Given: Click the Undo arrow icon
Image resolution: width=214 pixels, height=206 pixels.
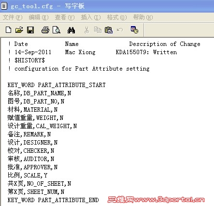Looking at the screenshot, I should pos(120,30).
